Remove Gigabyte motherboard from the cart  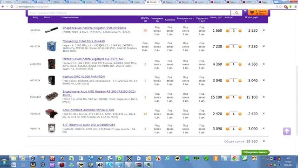point(264,64)
